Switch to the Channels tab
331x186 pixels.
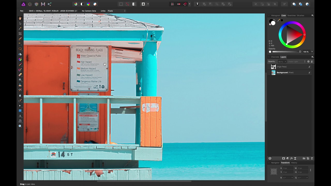coord(275,57)
